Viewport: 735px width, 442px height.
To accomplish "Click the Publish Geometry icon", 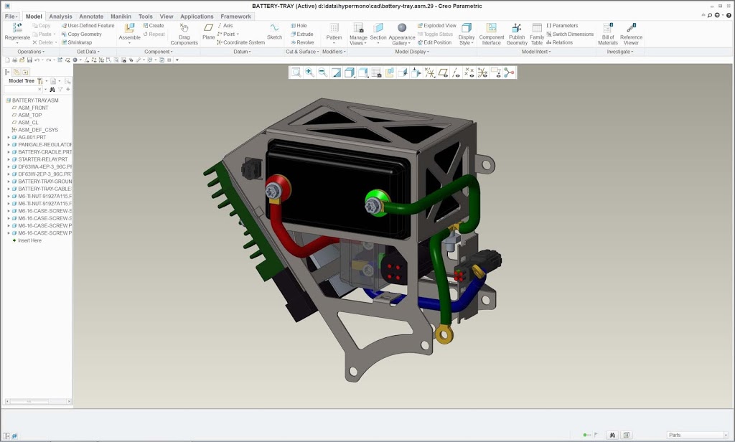I will (517, 29).
